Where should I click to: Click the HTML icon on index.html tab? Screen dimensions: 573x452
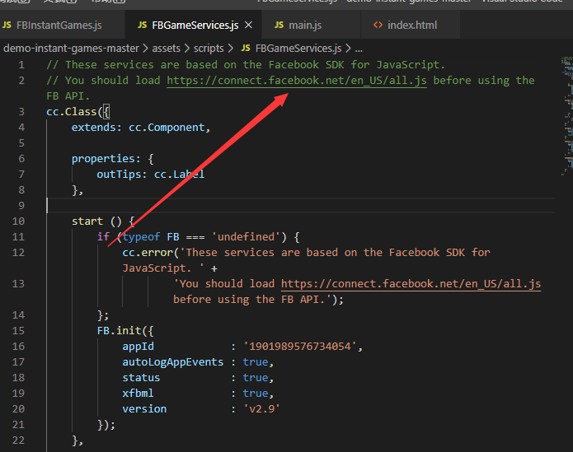tap(378, 25)
